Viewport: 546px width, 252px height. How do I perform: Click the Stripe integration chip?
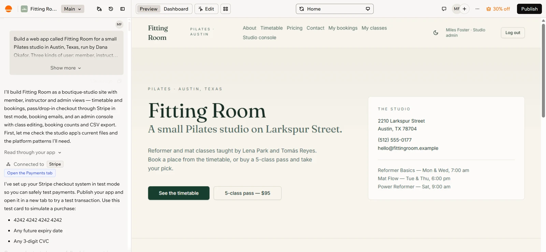tap(55, 164)
